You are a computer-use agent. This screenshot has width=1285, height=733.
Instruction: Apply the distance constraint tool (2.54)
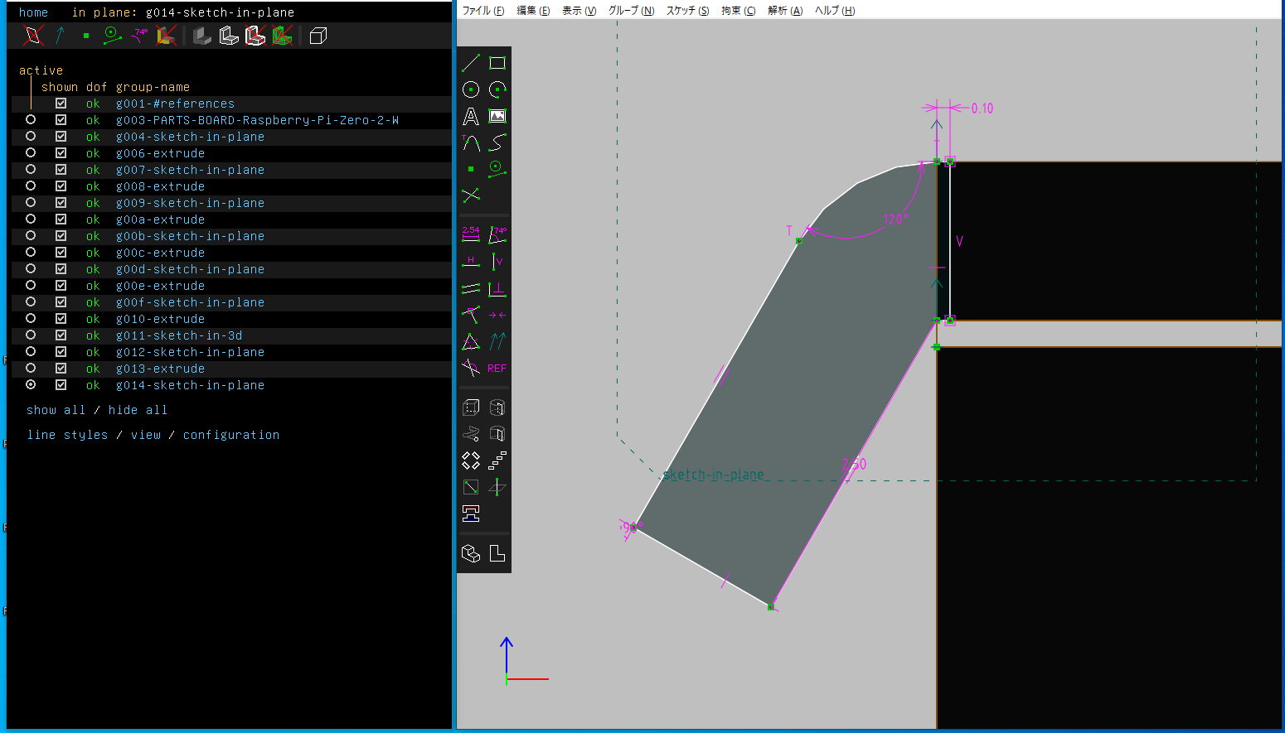(x=471, y=235)
